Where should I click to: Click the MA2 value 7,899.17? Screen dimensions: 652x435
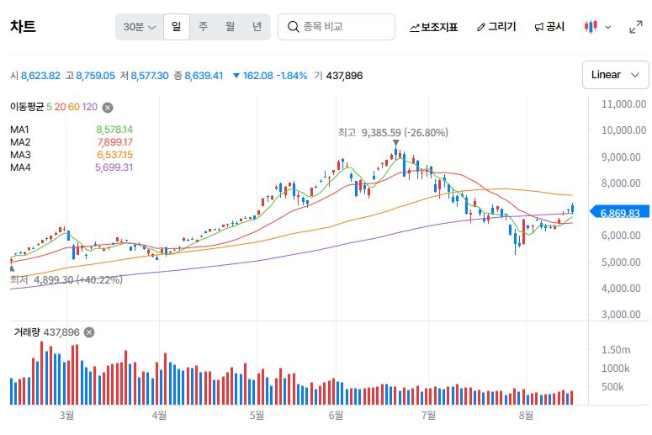click(x=114, y=142)
